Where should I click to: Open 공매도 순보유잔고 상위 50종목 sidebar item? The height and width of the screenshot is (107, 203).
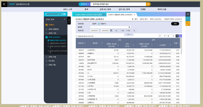58,52
